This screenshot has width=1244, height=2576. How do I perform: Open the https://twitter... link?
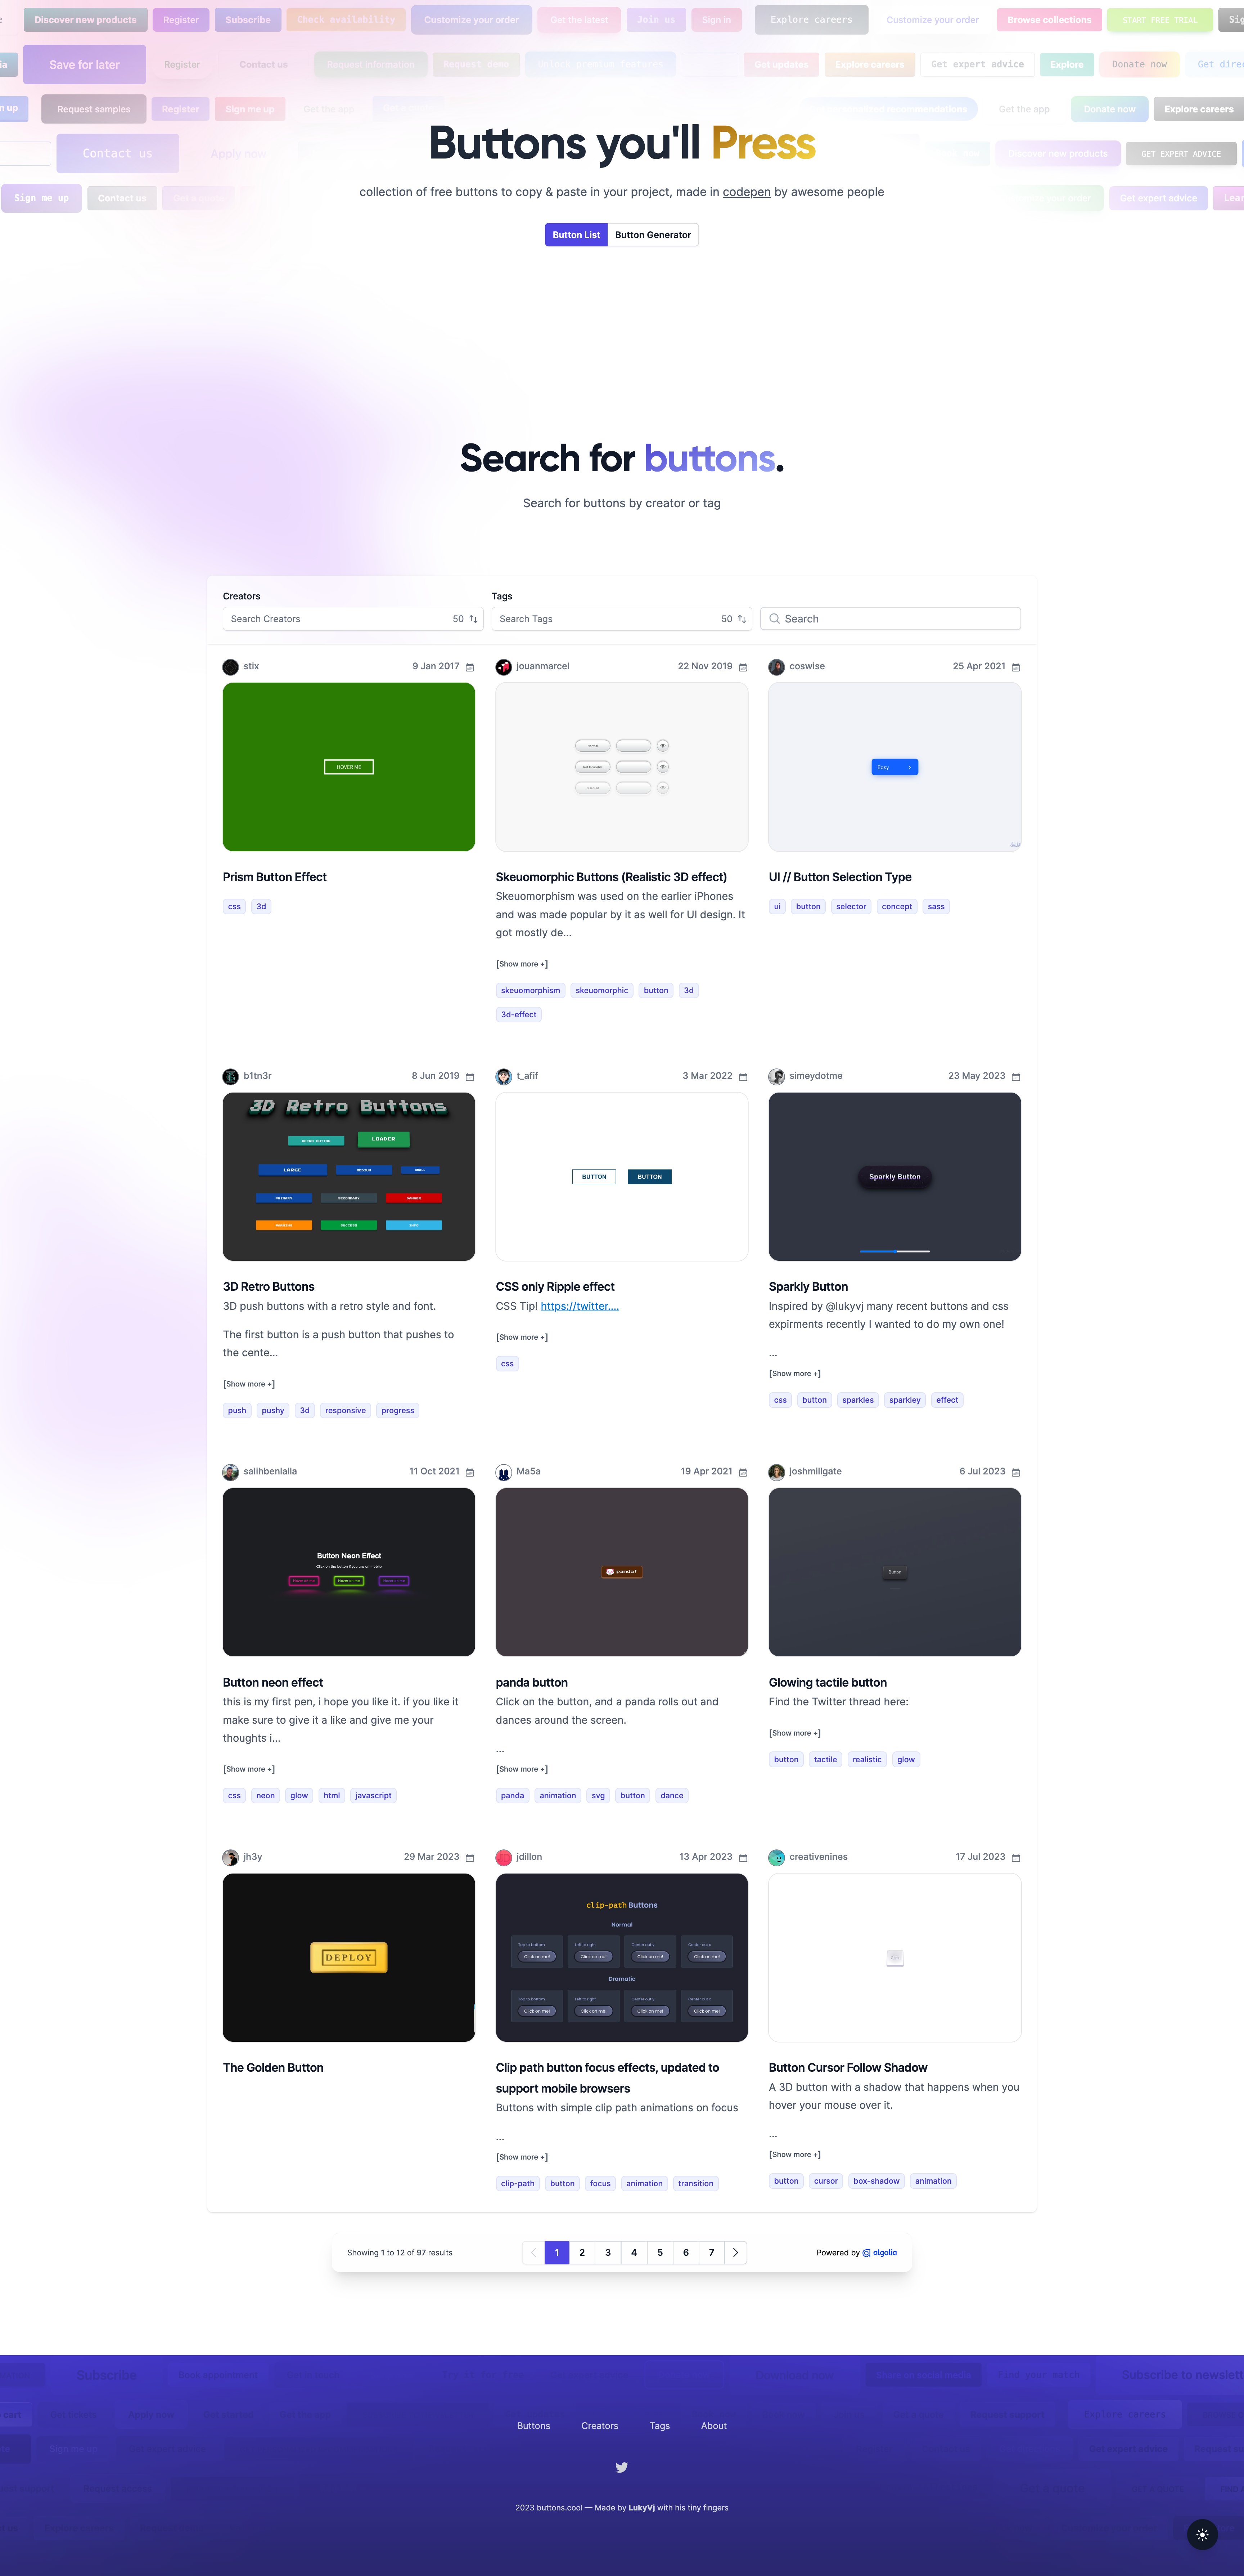tap(580, 1306)
